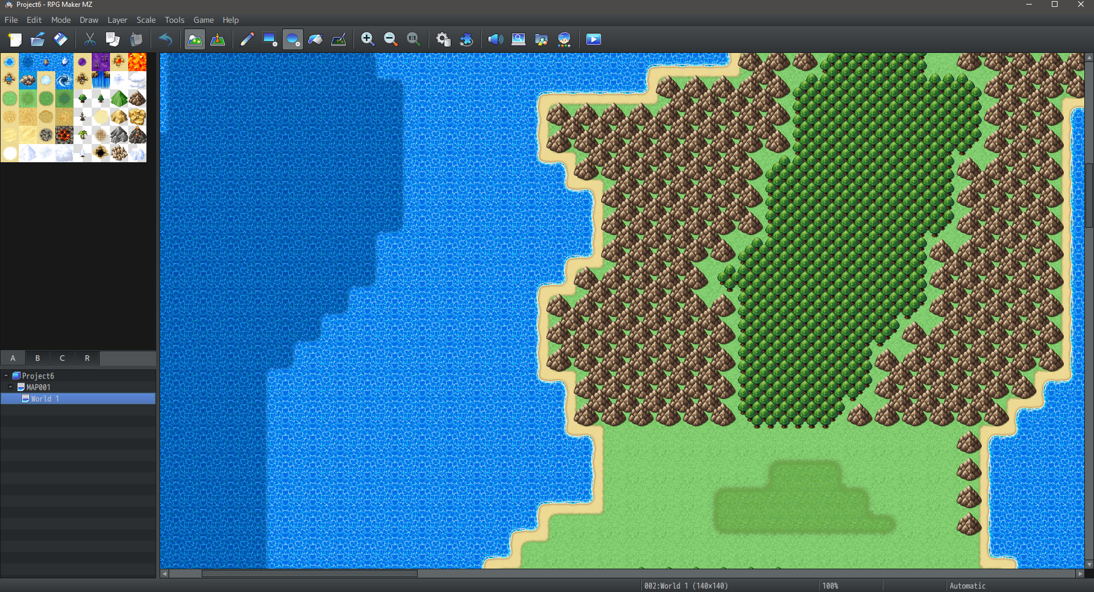Open the Game menu
Screen dimensions: 1094x592
click(203, 20)
